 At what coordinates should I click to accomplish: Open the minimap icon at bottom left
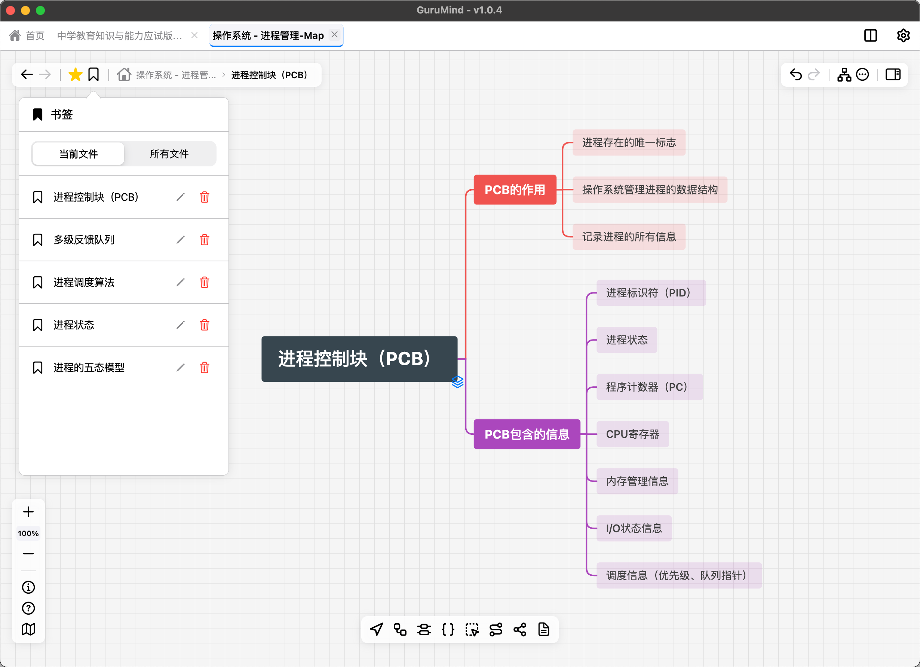point(28,629)
